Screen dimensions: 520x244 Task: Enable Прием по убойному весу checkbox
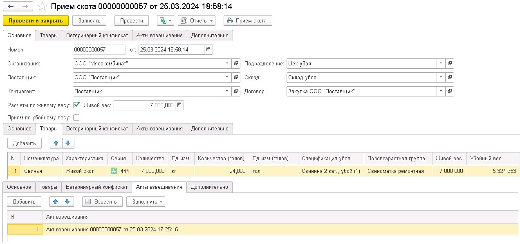click(76, 118)
